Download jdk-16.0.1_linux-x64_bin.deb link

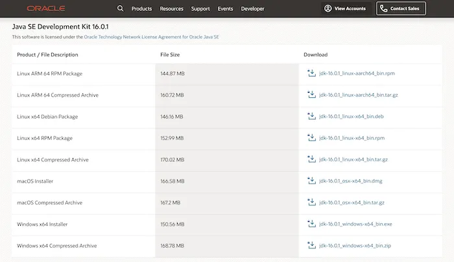pos(352,116)
